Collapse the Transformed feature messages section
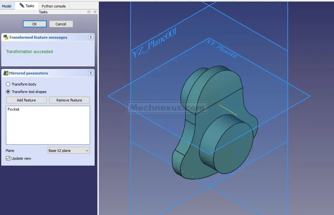Screen dimensions: 334x215 pyautogui.click(x=91, y=37)
